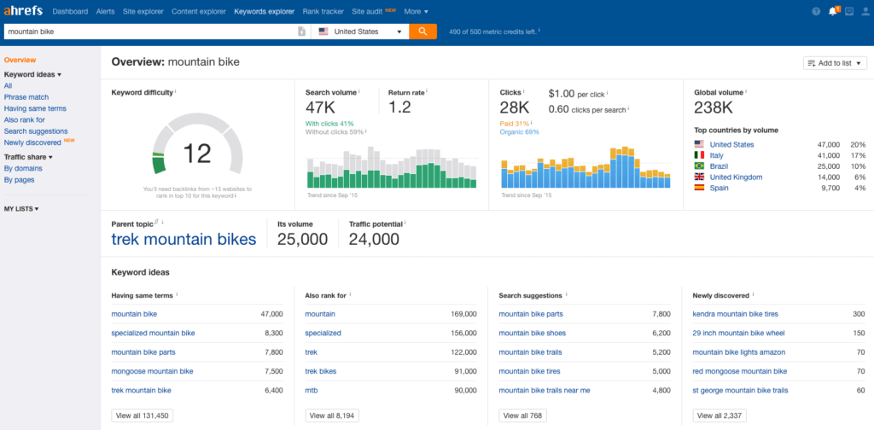874x430 pixels.
Task: Open the United States country dropdown
Action: point(359,32)
